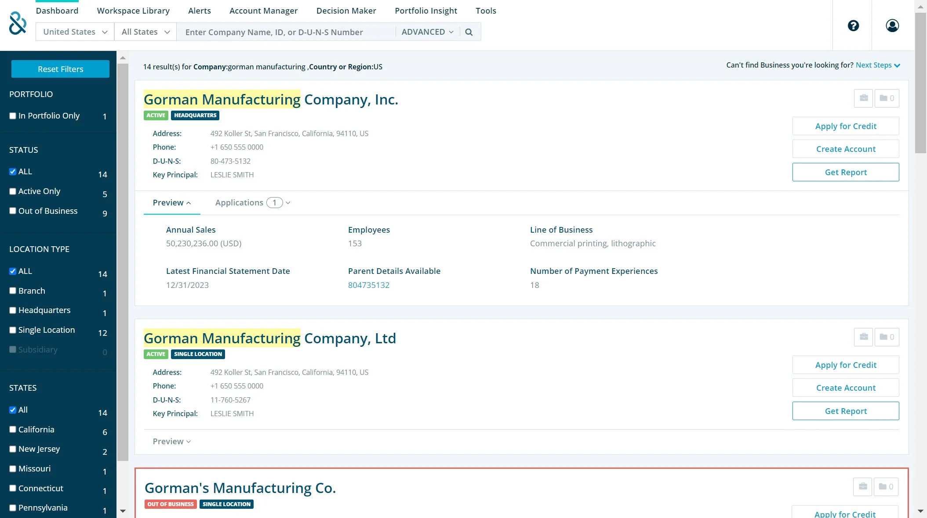Click the company search input field
The image size is (927, 518).
tap(286, 32)
